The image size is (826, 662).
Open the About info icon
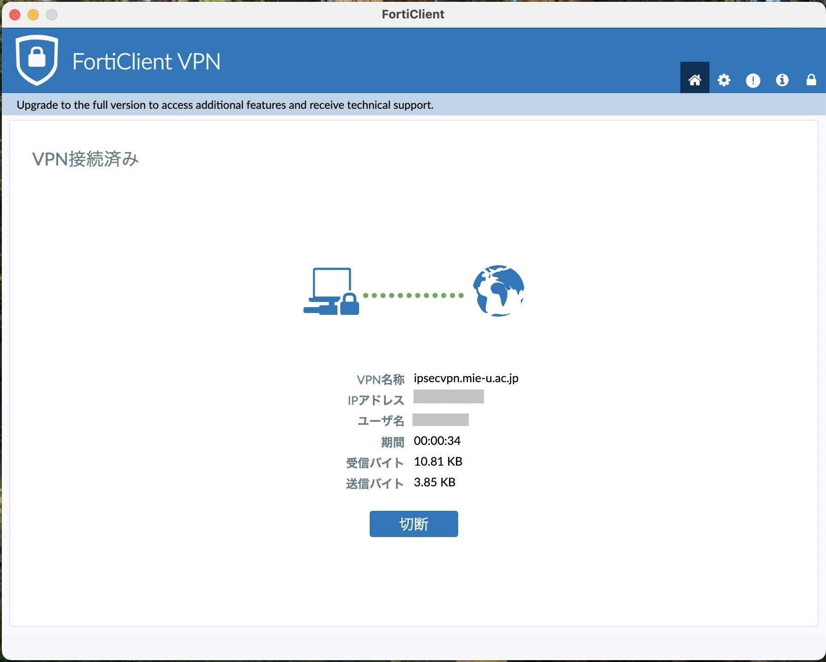782,80
